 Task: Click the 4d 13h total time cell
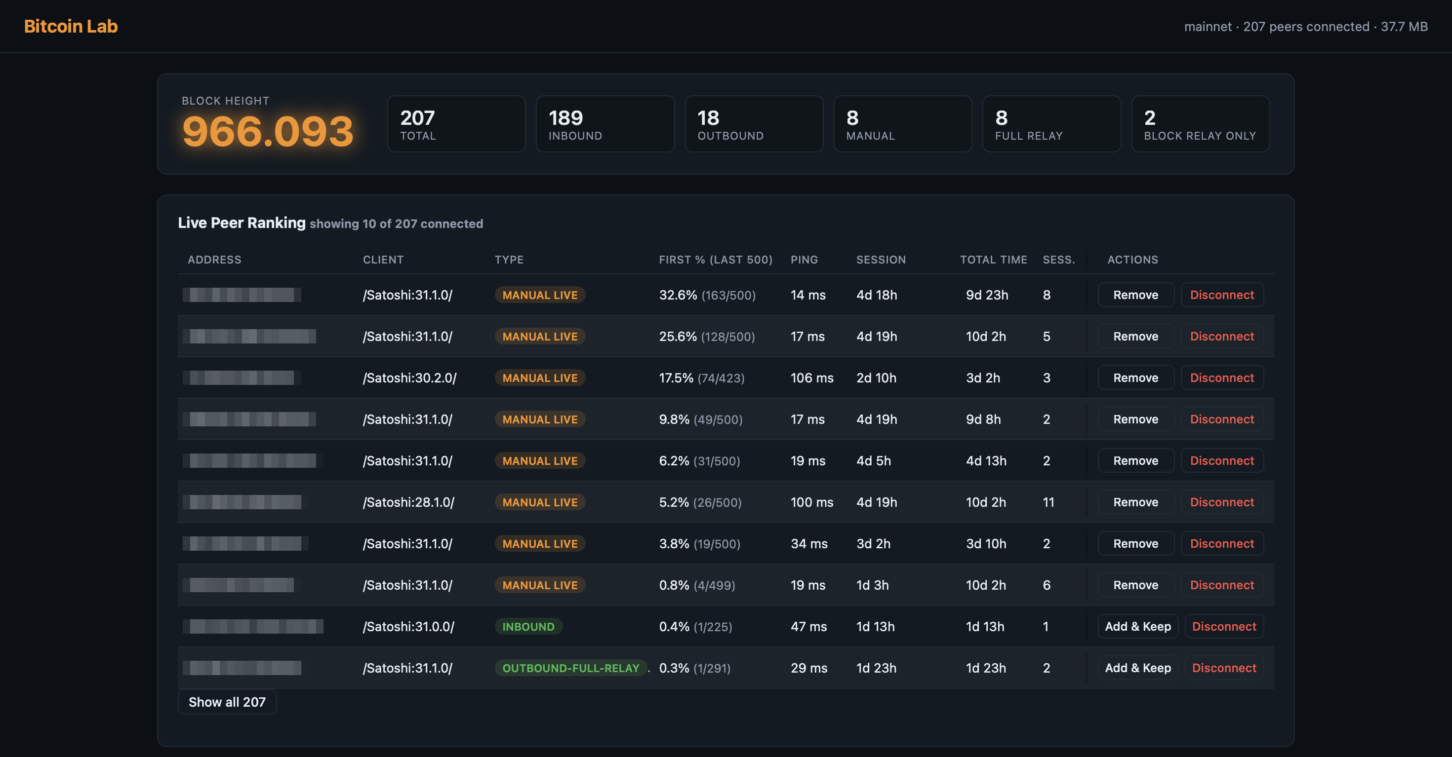(986, 461)
